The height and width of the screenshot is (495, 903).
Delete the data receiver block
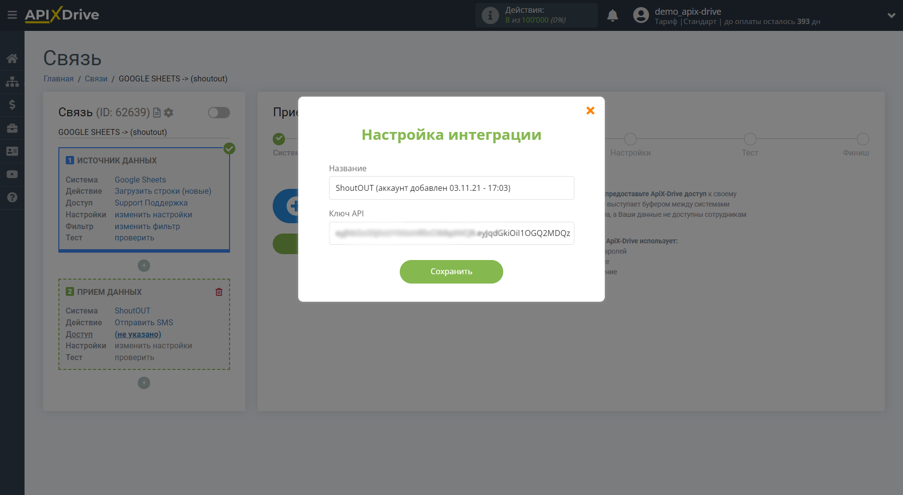coord(219,292)
